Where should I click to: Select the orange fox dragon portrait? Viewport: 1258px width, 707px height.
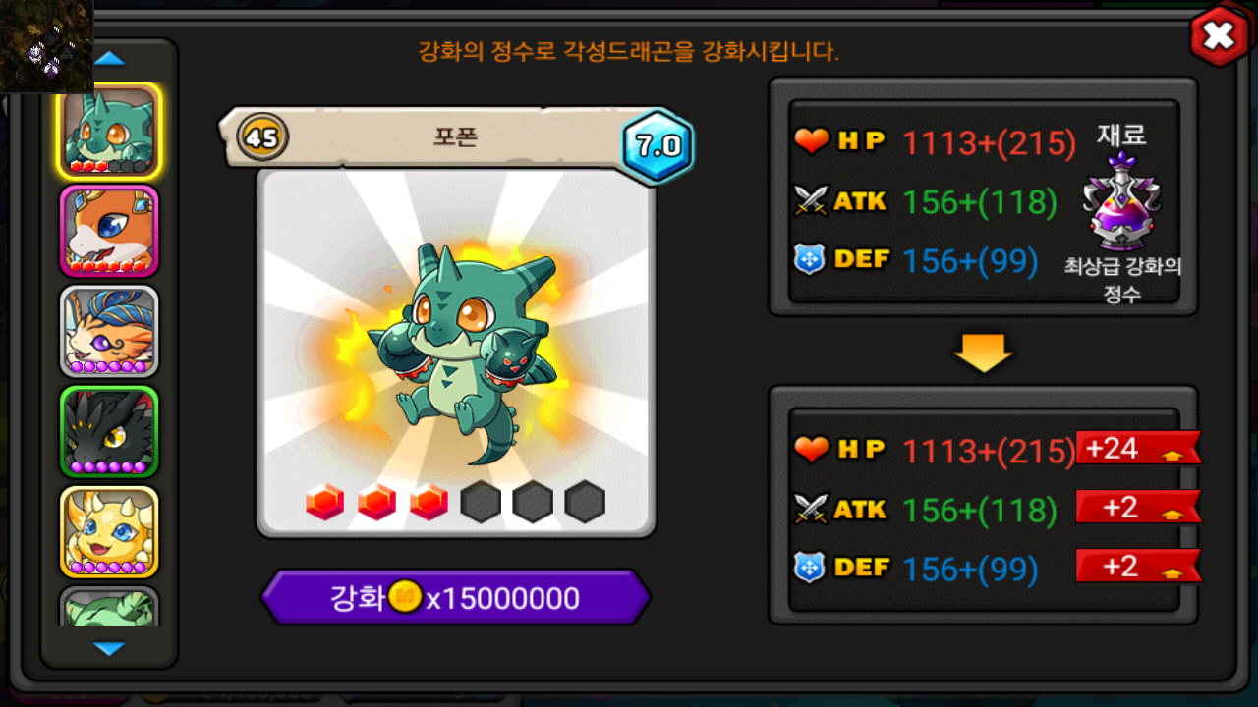[x=109, y=231]
